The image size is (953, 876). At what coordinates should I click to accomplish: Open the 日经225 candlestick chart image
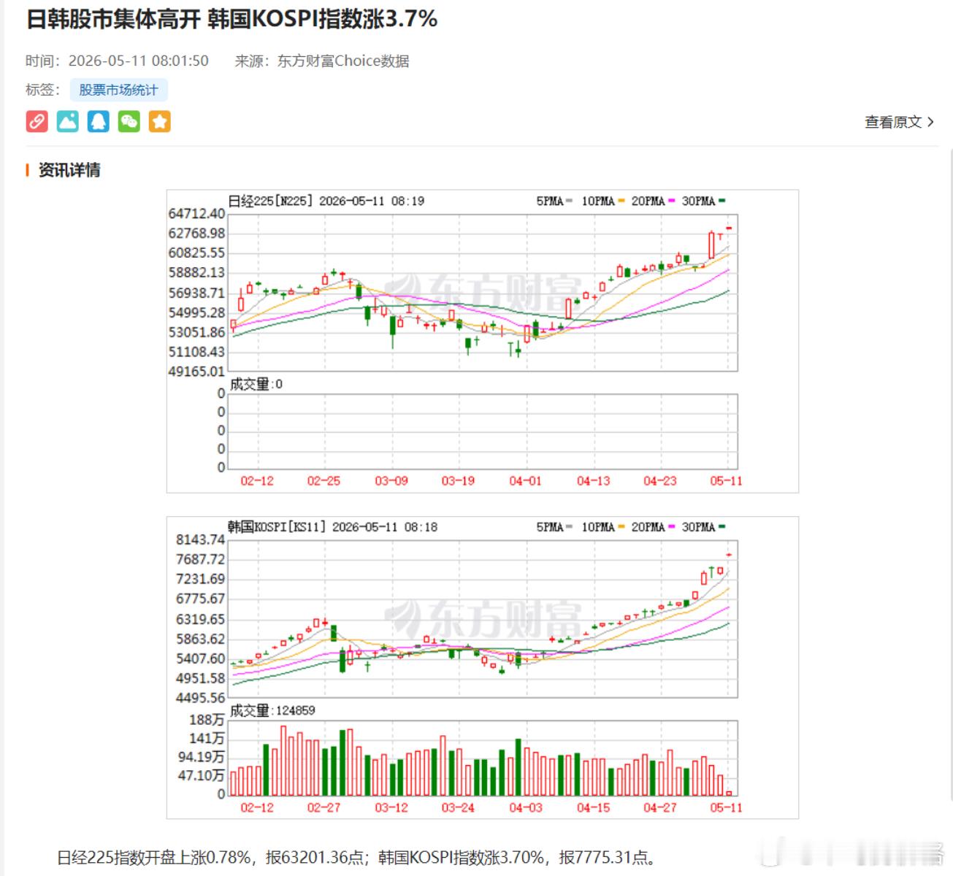point(483,341)
